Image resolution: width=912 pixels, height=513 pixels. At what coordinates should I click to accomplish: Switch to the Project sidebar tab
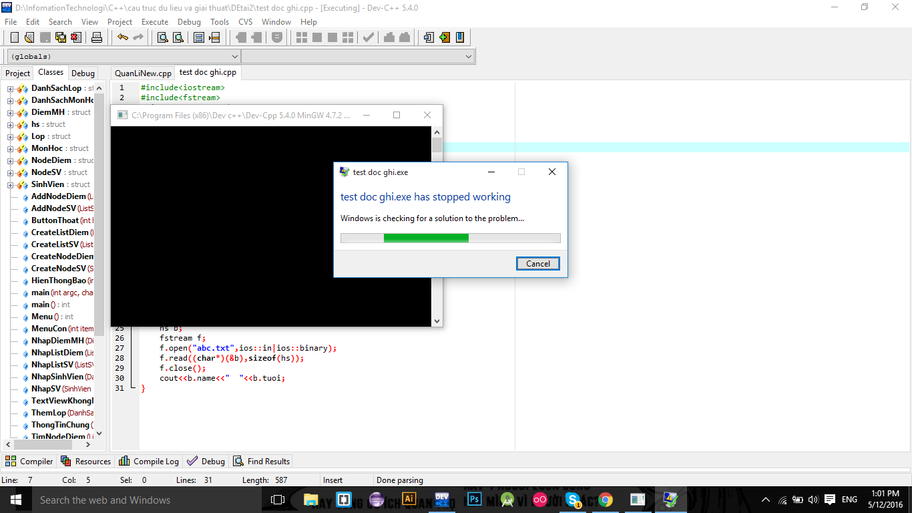tap(18, 73)
